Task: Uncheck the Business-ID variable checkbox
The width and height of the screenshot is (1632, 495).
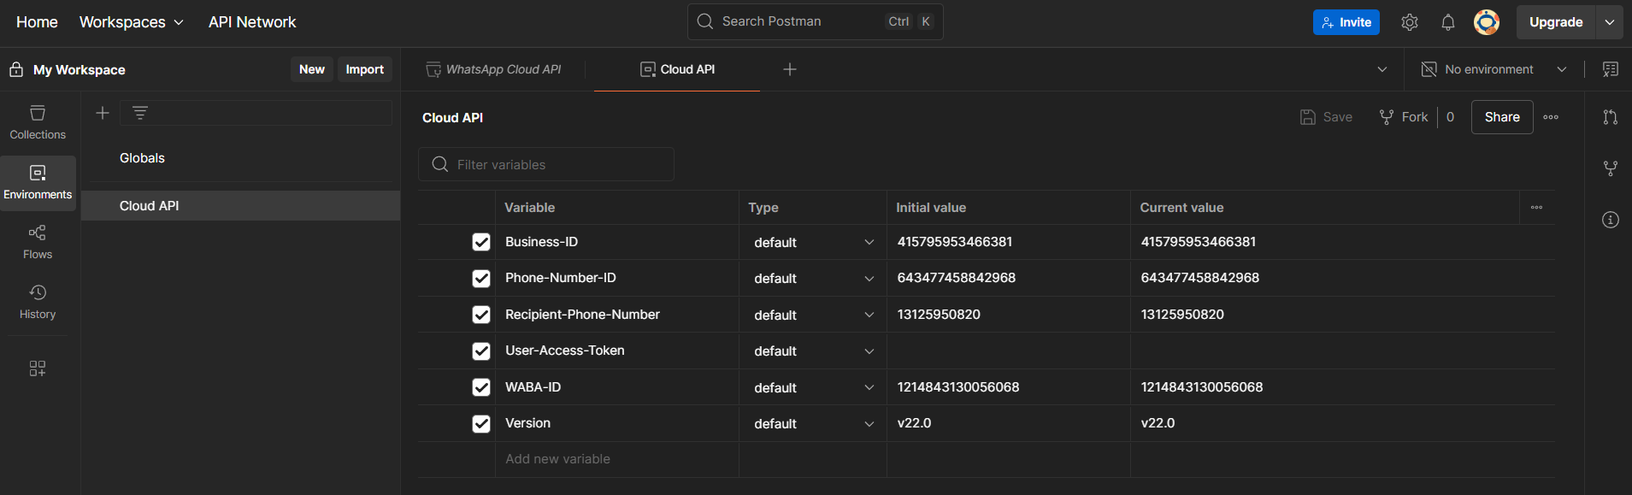Action: click(481, 242)
